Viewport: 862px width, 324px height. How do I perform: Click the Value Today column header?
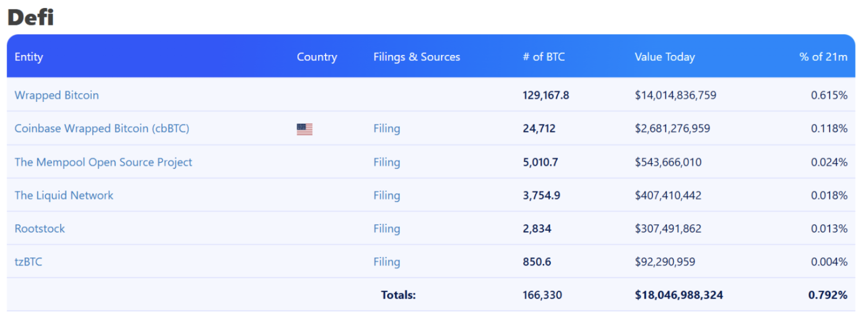(664, 57)
